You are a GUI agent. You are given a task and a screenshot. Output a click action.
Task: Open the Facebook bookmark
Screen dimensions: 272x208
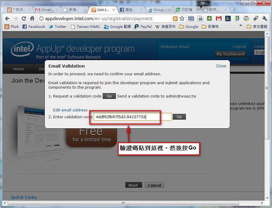pyautogui.click(x=34, y=27)
